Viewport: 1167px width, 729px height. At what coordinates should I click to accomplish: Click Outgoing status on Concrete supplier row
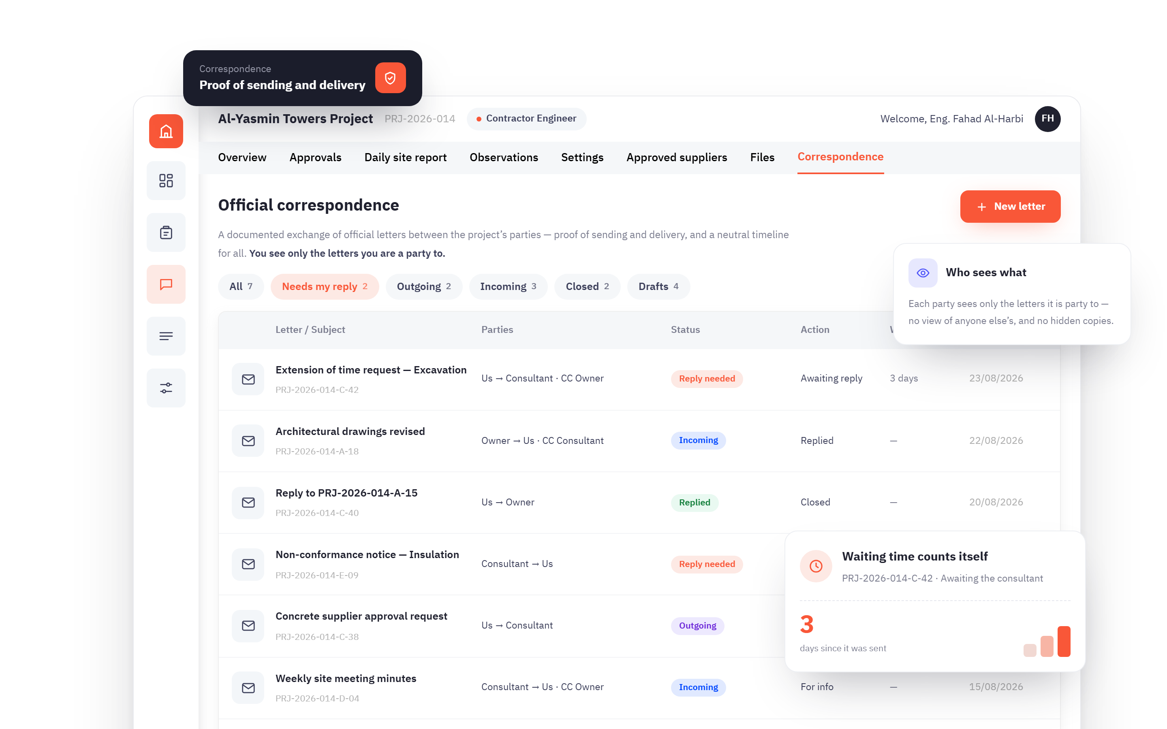click(697, 626)
